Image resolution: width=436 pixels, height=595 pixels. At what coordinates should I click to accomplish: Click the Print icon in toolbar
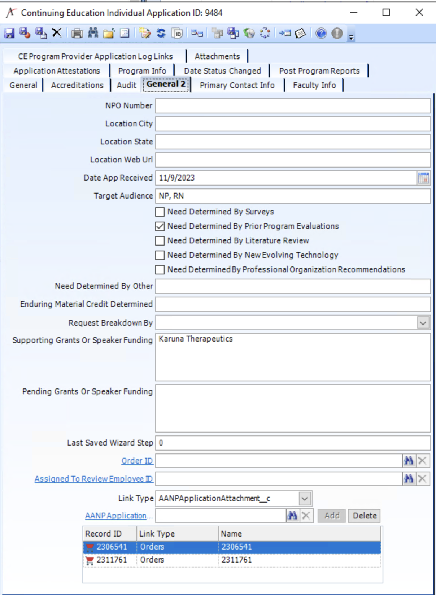pyautogui.click(x=77, y=33)
